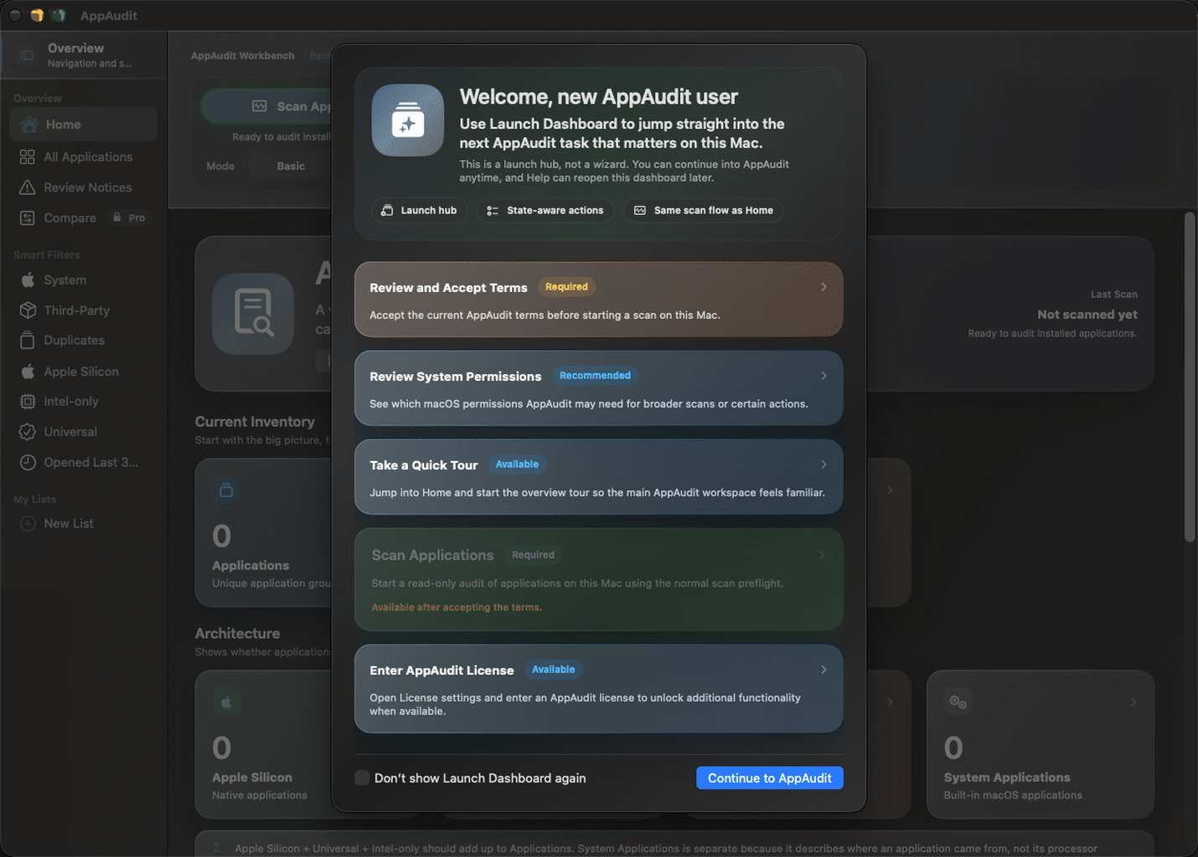Click the Pro lock badge beside Compare

[x=129, y=218]
